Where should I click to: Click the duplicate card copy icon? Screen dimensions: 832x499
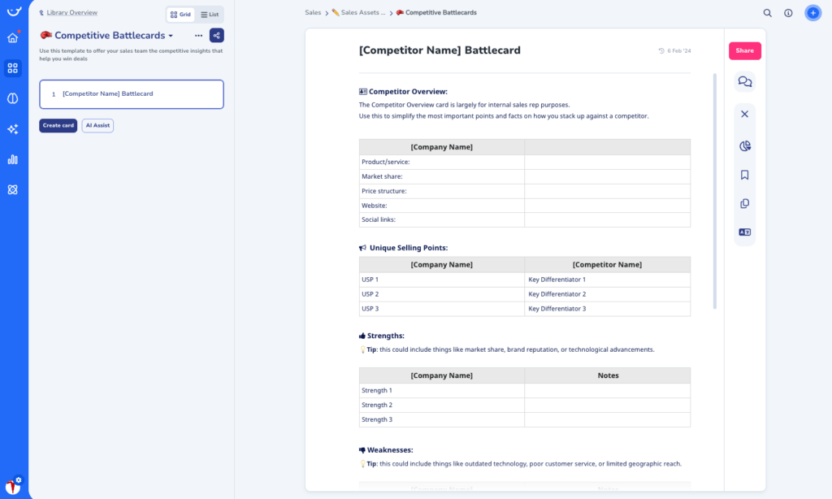(744, 204)
